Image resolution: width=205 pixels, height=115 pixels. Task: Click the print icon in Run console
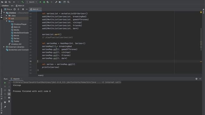pyautogui.click(x=9, y=98)
